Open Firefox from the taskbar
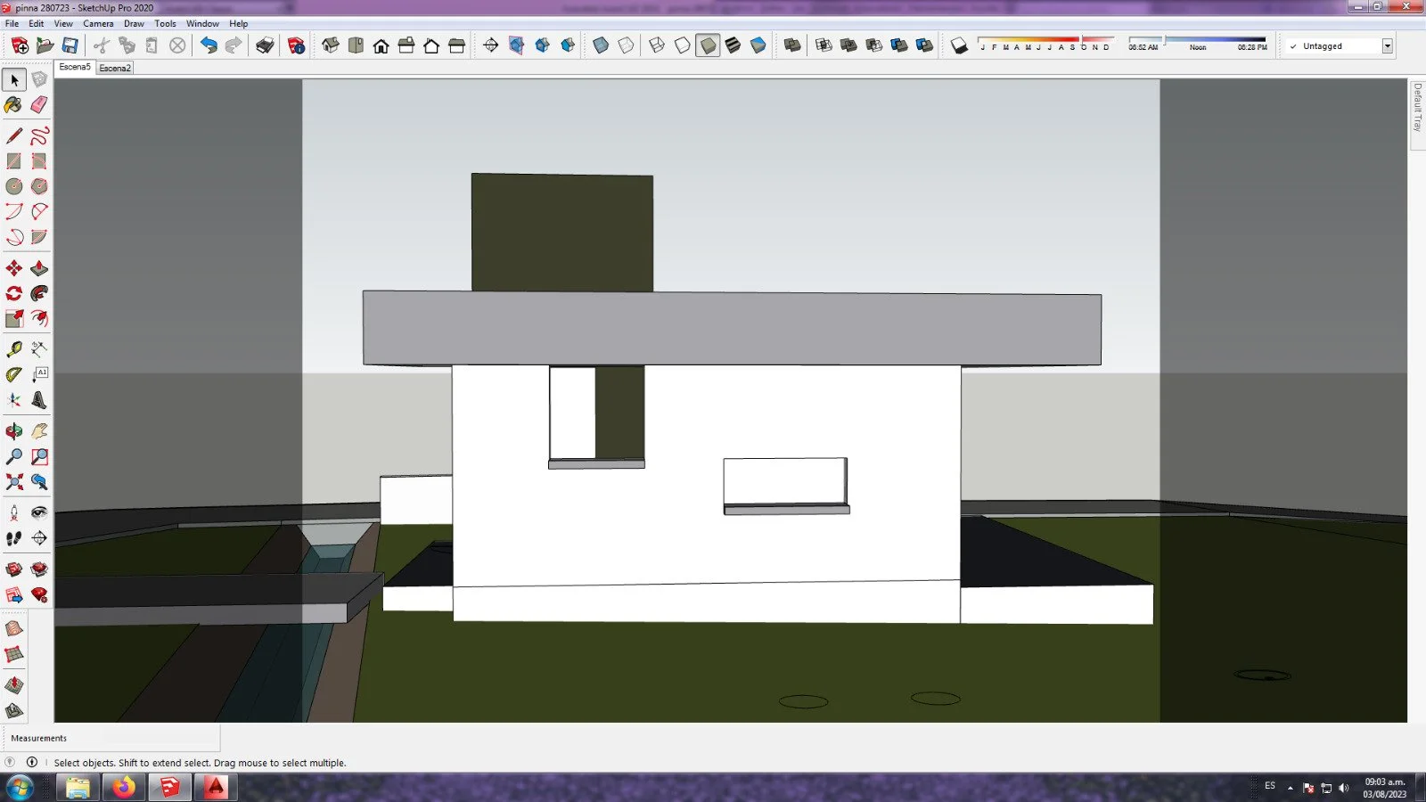 pos(124,787)
